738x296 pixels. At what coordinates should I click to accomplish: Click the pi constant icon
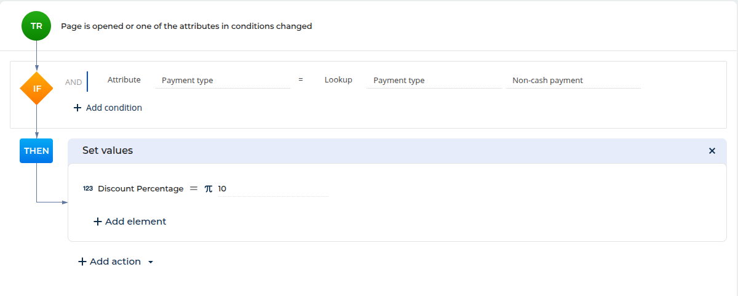point(208,189)
